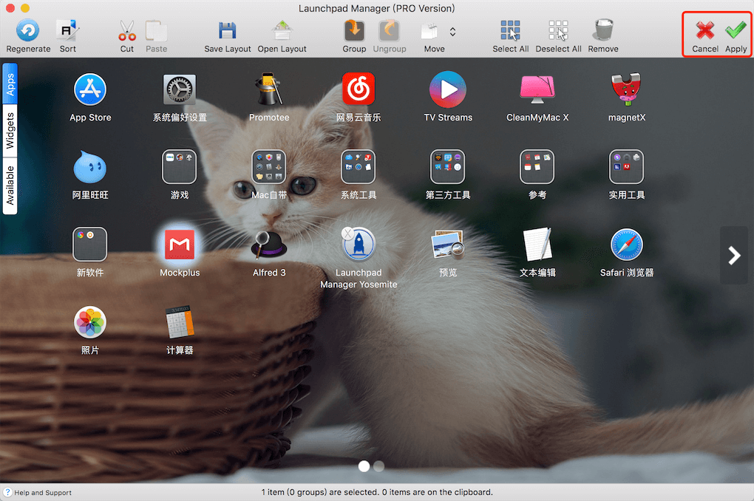
Task: Select the 实用工具 folder group
Action: 627,167
